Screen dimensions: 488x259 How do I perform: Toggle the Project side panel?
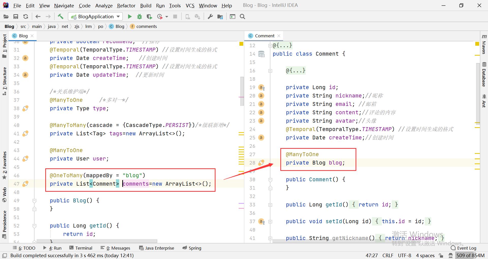(x=5, y=46)
